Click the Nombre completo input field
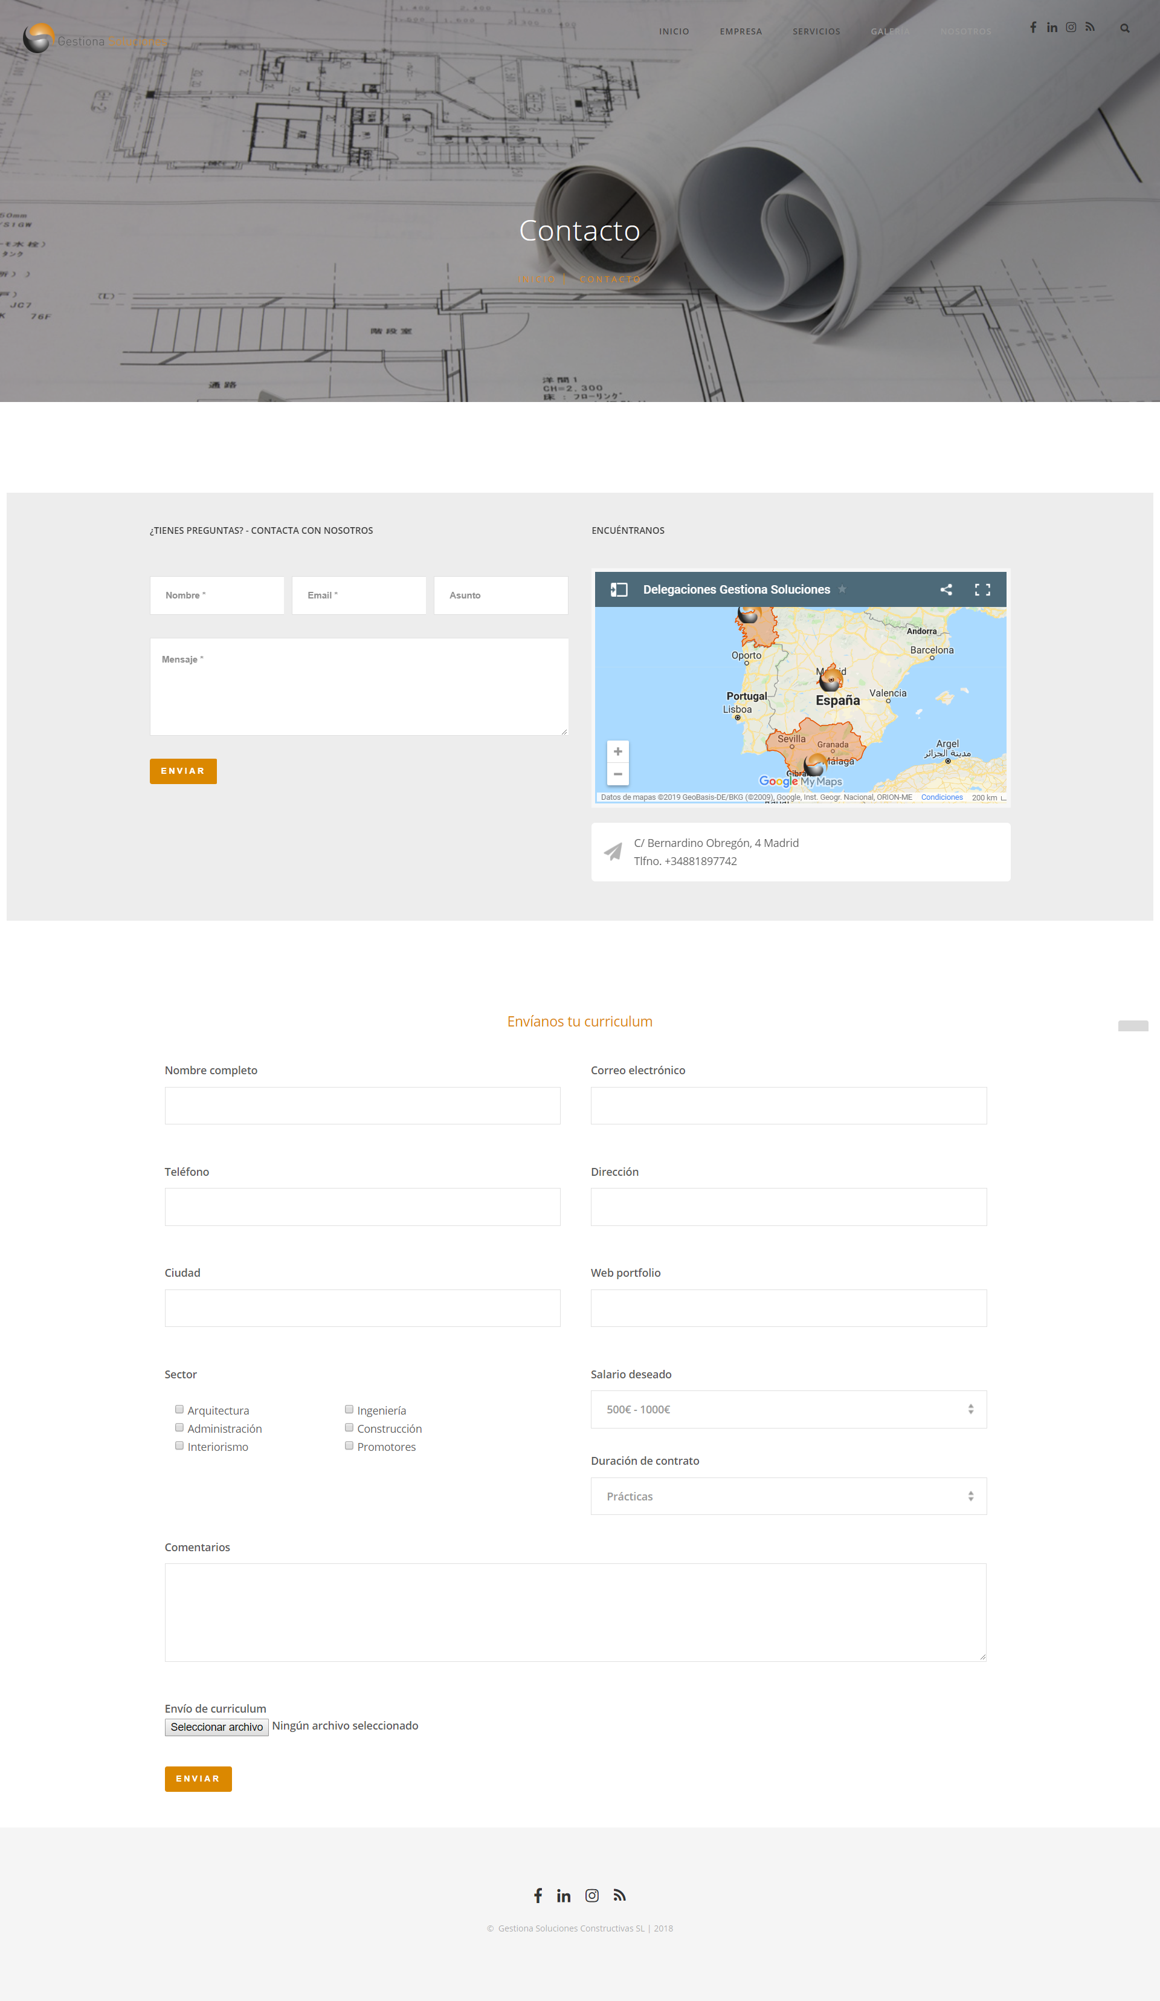This screenshot has height=2001, width=1160. point(362,1105)
